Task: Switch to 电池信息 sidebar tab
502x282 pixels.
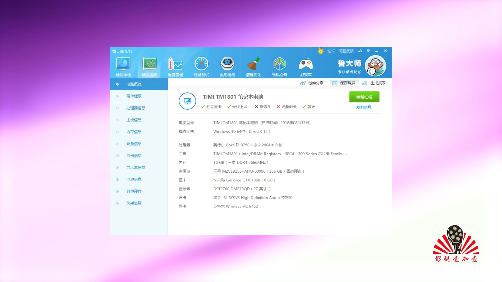Action: (134, 179)
